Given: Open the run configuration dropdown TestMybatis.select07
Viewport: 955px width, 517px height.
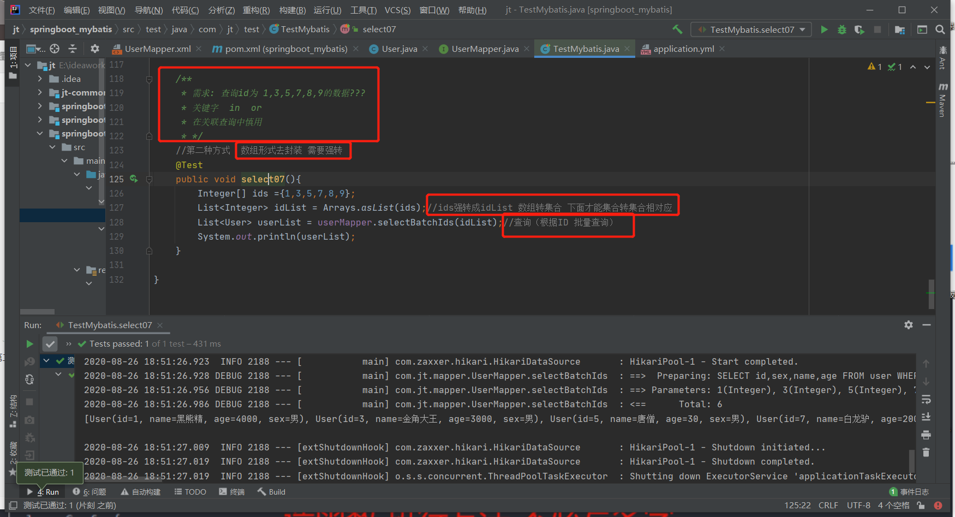Looking at the screenshot, I should point(751,29).
